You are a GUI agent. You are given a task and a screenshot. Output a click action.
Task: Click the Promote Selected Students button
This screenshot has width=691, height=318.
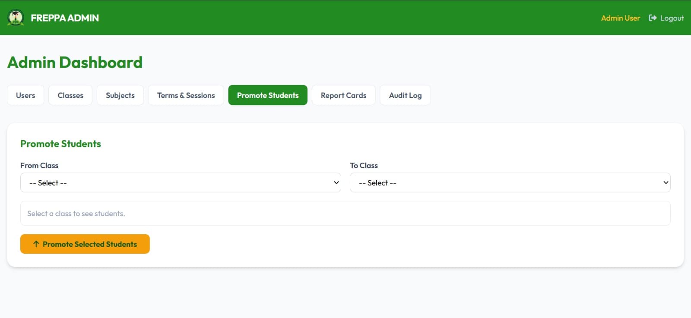pos(85,244)
